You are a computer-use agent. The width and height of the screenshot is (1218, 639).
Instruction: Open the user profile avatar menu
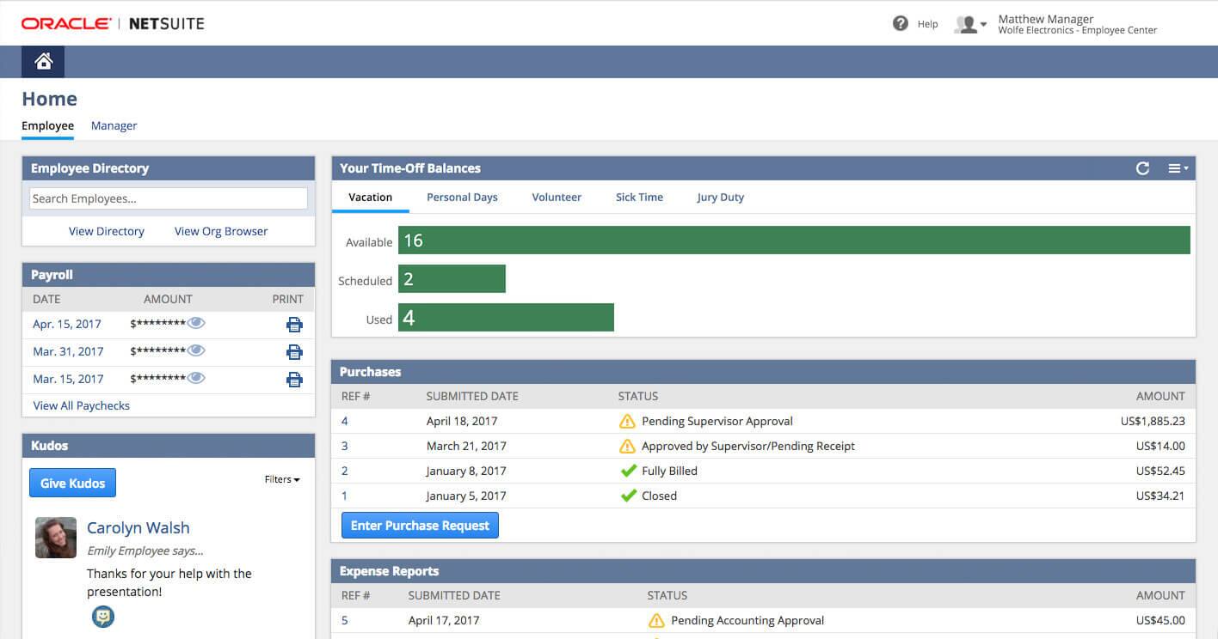[x=969, y=24]
